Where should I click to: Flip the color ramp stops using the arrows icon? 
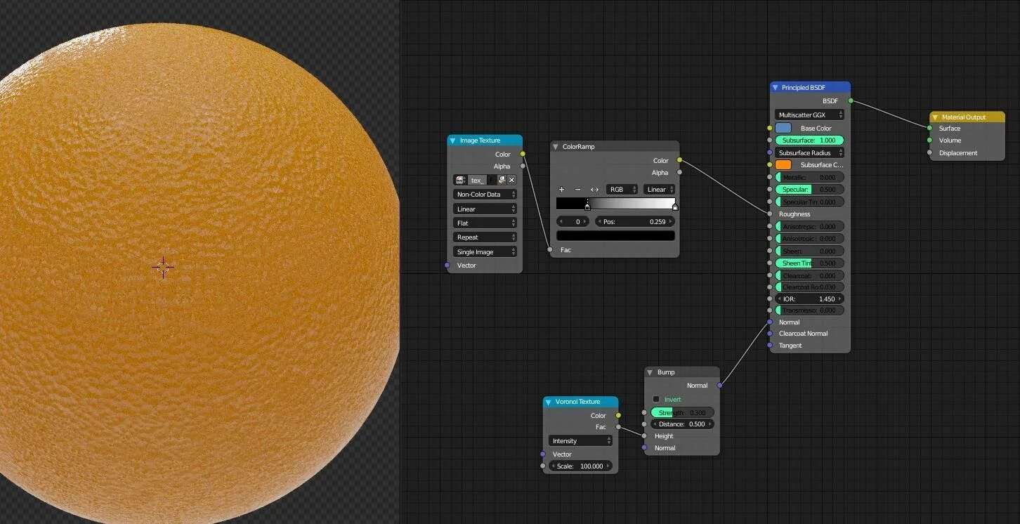[x=594, y=190]
